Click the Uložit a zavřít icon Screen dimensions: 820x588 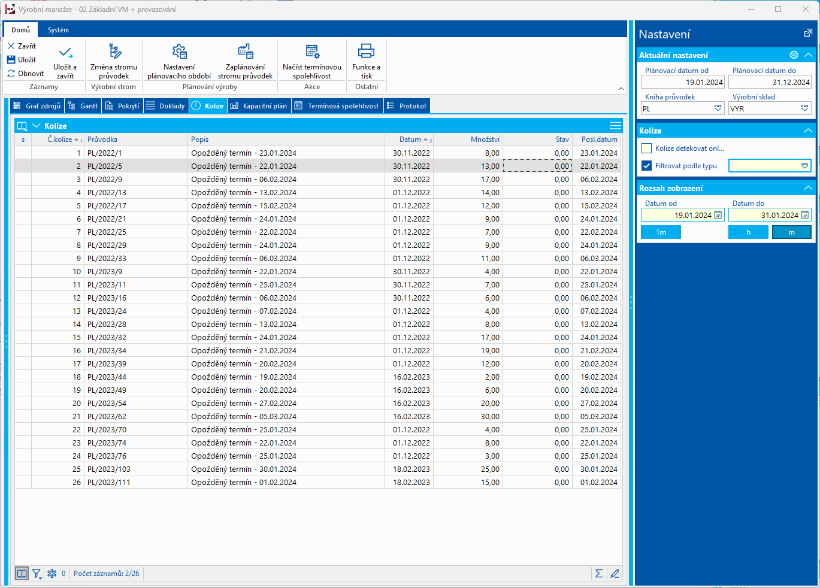(x=65, y=53)
